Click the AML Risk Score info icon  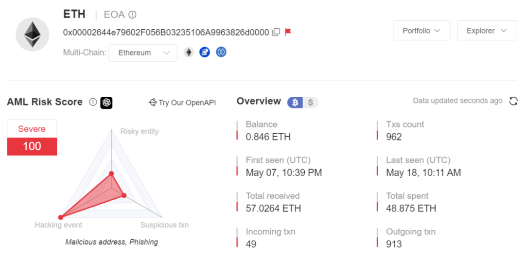[x=93, y=102]
